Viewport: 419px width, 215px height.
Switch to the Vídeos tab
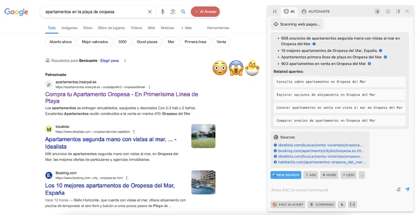tap(136, 28)
